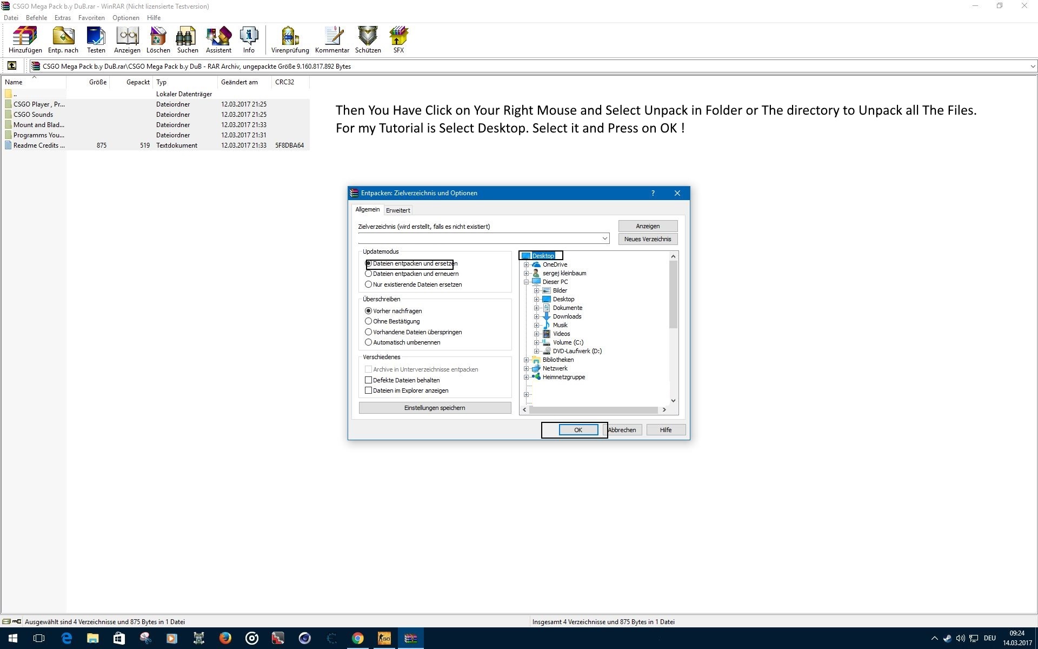
Task: Enable Defekte Dateien behalten checkbox
Action: pos(403,380)
